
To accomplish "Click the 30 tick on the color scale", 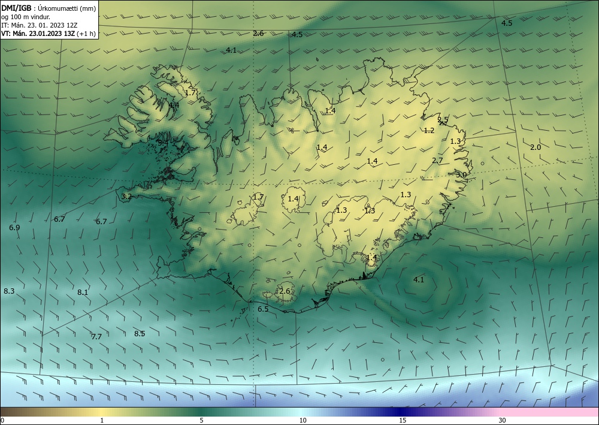I will [503, 421].
